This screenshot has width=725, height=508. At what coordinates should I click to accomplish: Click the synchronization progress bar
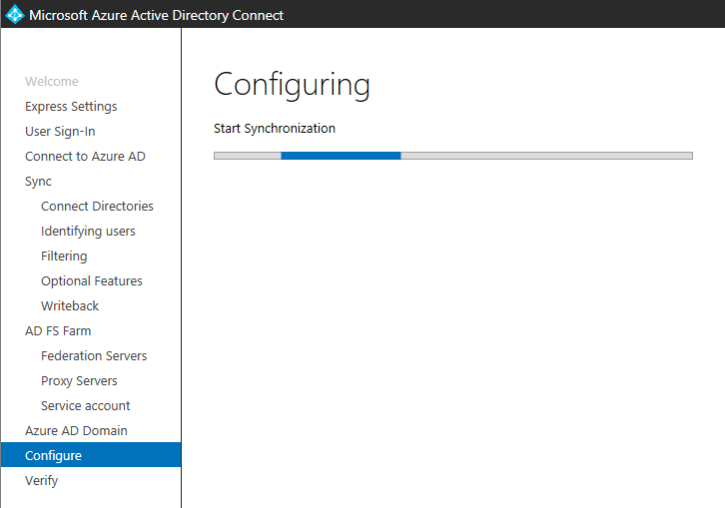(453, 156)
